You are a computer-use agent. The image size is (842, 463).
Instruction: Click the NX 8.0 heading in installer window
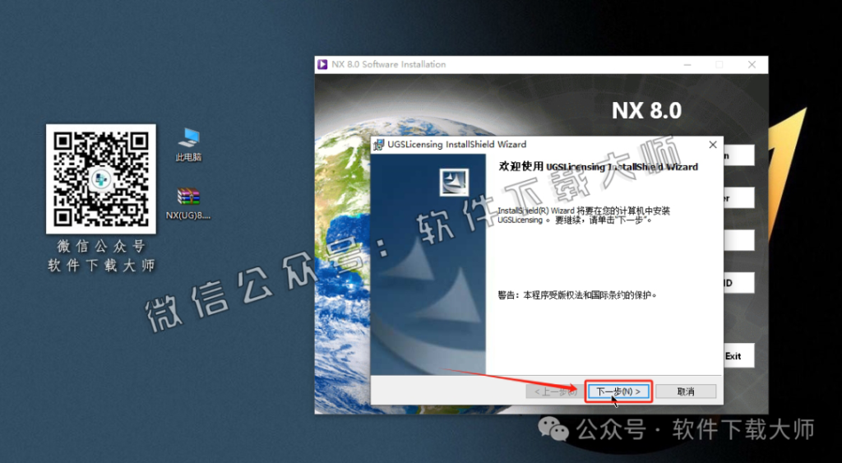[646, 111]
